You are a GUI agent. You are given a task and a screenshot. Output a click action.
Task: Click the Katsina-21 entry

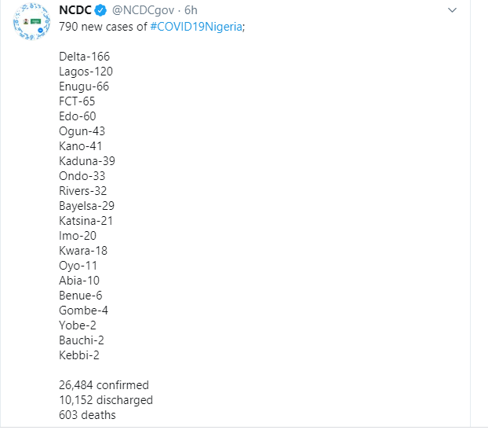(x=86, y=221)
